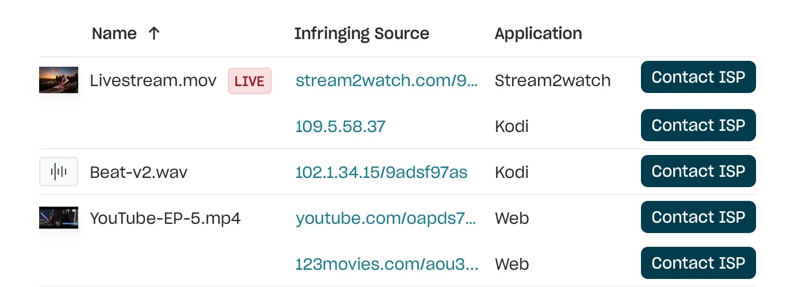Click the red LIVE badge
Screen dimensions: 794x287
250,81
